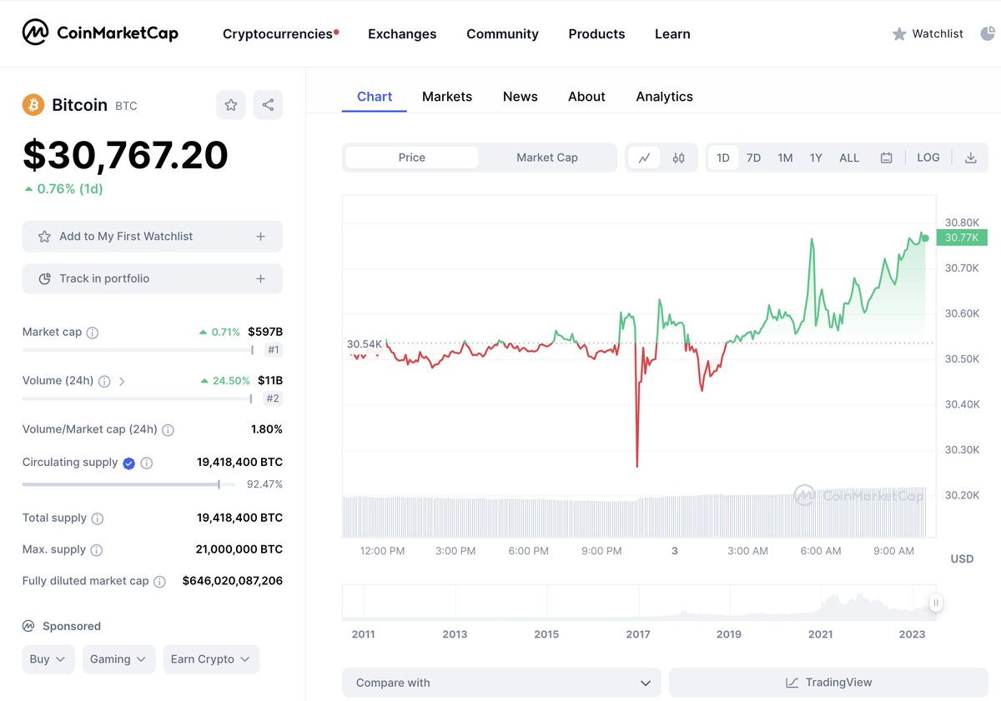The image size is (1001, 701).
Task: Click the Sponsored logo icon
Action: point(28,626)
